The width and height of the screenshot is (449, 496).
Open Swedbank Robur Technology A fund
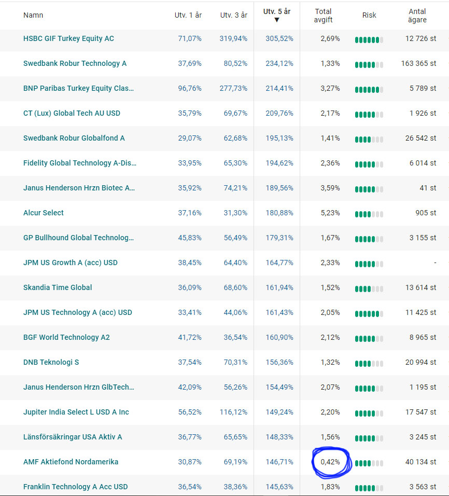pyautogui.click(x=75, y=63)
